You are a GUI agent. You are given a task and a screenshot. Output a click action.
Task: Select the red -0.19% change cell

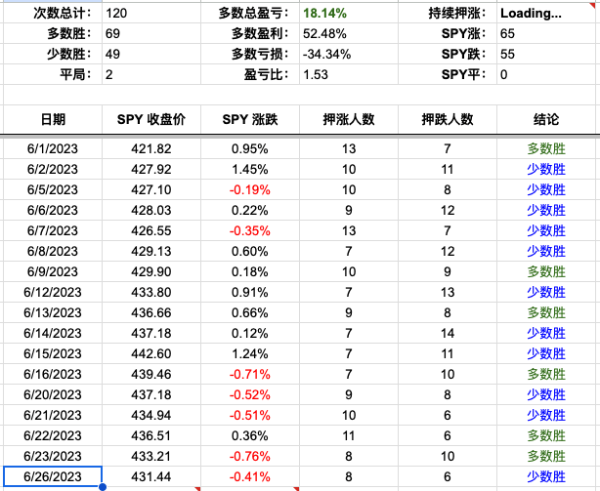(x=250, y=190)
